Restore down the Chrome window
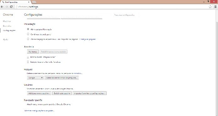Image resolution: width=218 pixels, height=116 pixels. (x=208, y=2)
